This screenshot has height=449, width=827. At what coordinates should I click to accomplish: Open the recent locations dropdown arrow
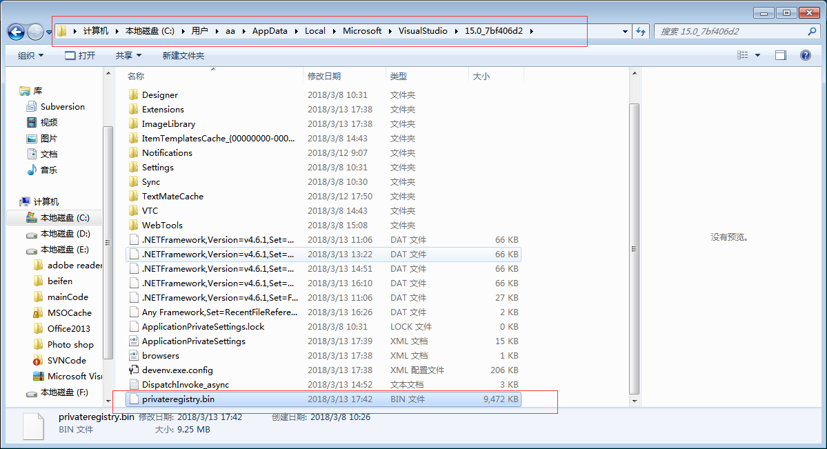pos(49,32)
